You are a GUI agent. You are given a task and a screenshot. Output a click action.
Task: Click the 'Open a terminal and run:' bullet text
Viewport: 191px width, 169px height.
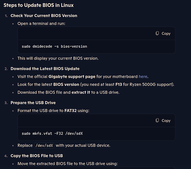41,24
